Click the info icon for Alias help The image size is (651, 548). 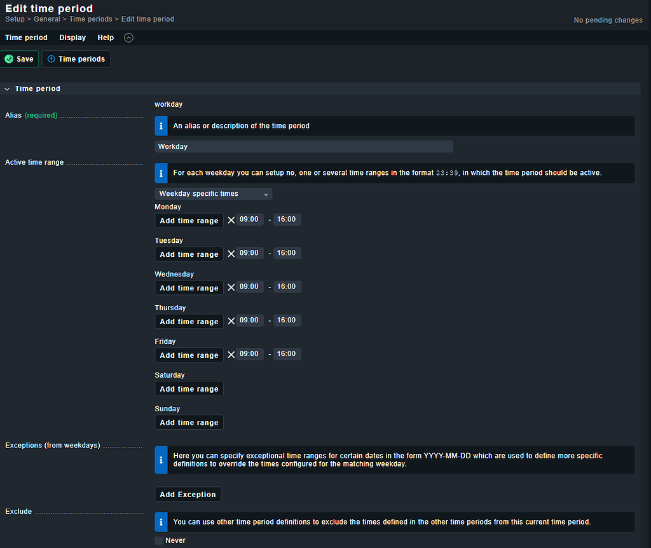coord(161,126)
